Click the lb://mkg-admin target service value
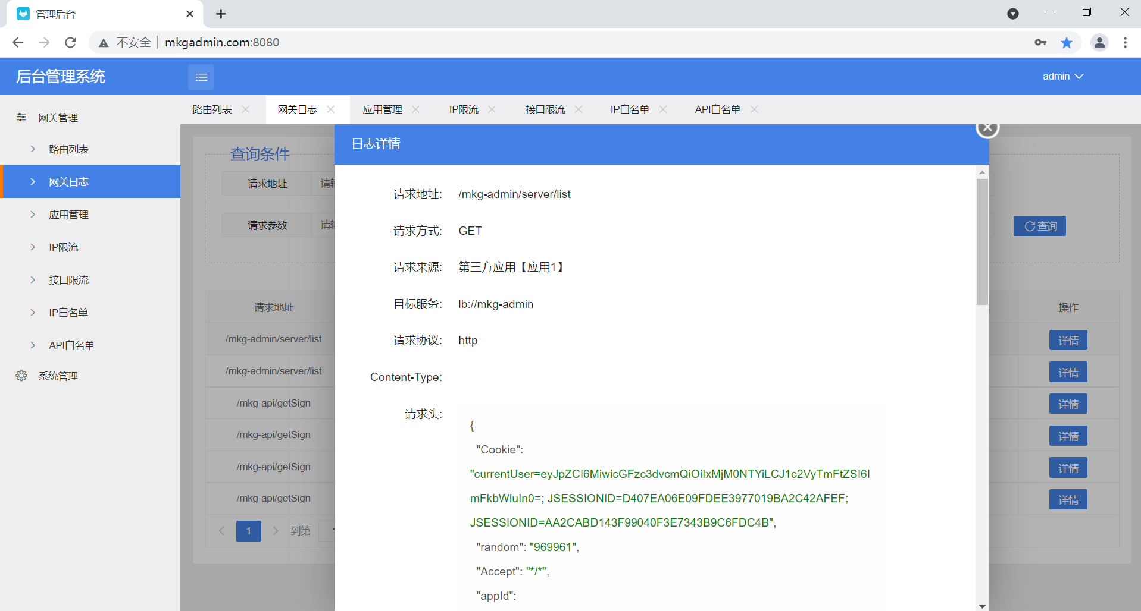 (x=496, y=304)
